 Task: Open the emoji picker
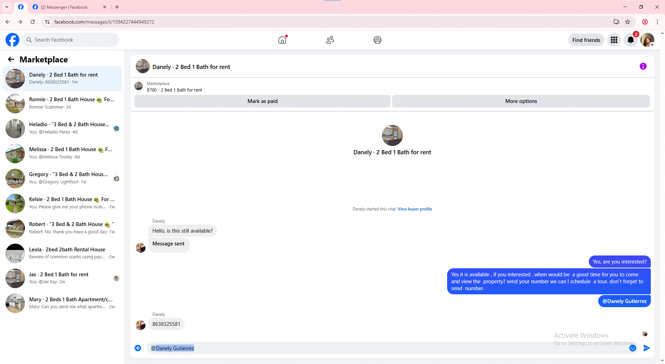tap(633, 348)
